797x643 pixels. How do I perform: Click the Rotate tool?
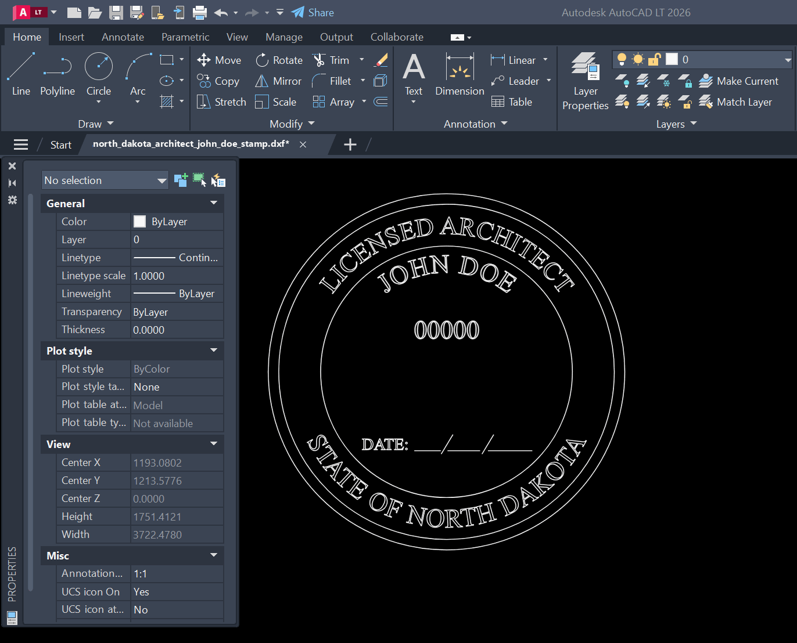click(279, 60)
